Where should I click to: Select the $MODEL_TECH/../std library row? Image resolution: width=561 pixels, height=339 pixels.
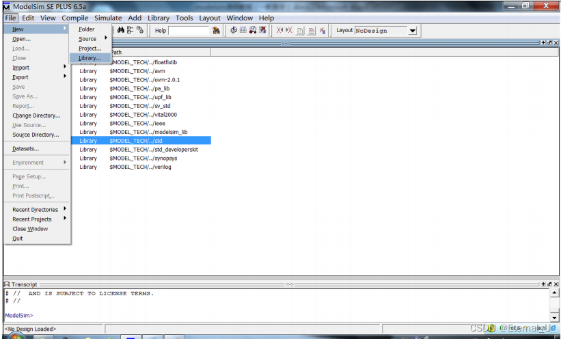[141, 141]
